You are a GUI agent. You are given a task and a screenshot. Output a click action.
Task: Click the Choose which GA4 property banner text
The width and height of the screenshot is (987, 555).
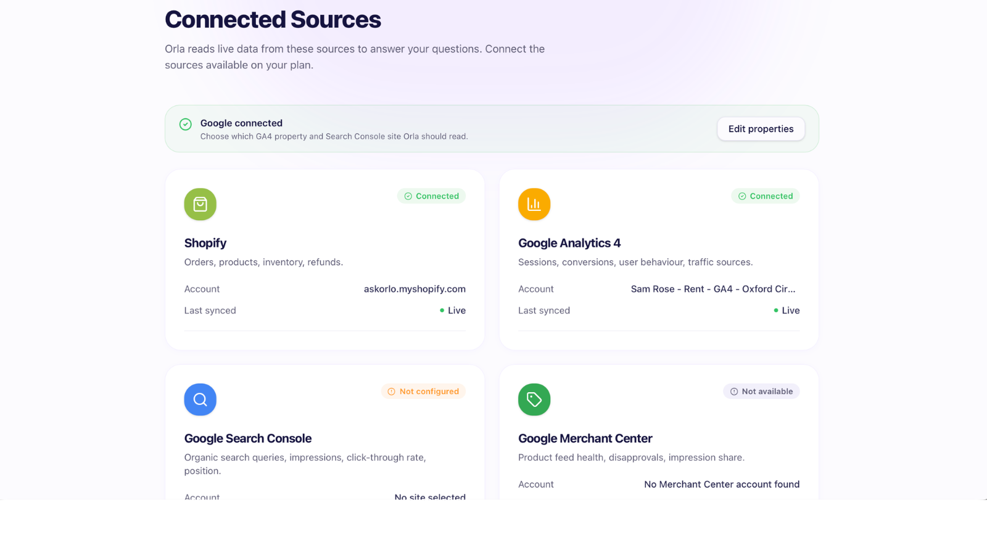(334, 136)
